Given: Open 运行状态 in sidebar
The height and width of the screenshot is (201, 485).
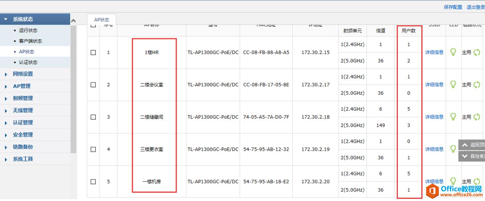Looking at the screenshot, I should pyautogui.click(x=28, y=31).
